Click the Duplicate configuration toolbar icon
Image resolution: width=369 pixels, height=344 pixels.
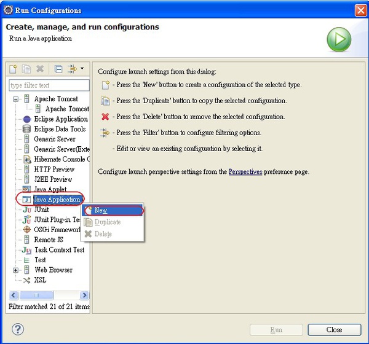(26, 69)
